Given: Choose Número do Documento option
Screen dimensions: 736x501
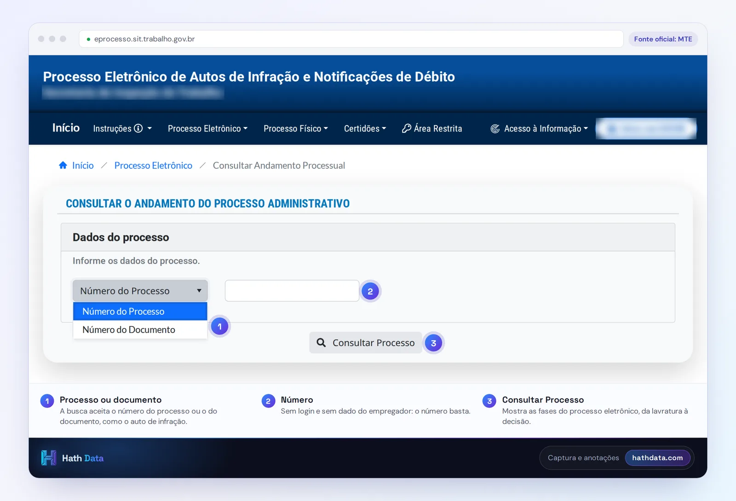Looking at the screenshot, I should pyautogui.click(x=140, y=330).
